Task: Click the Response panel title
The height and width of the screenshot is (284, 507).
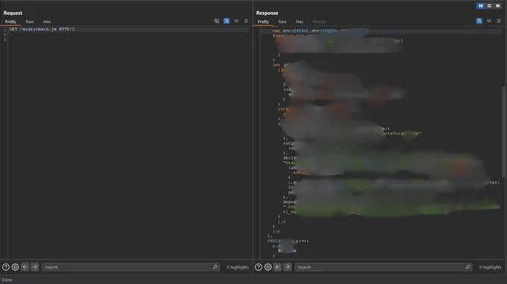Action: click(267, 13)
